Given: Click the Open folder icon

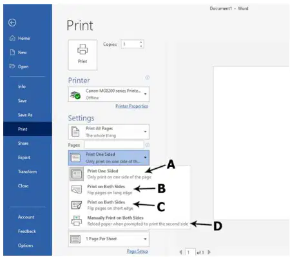Looking at the screenshot, I should pyautogui.click(x=12, y=66).
